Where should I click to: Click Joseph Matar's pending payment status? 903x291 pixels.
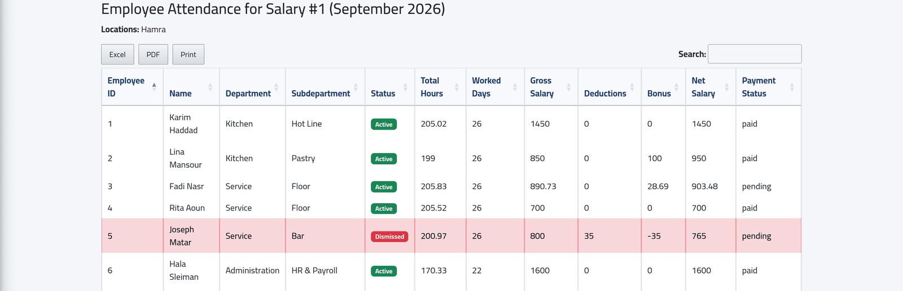756,236
